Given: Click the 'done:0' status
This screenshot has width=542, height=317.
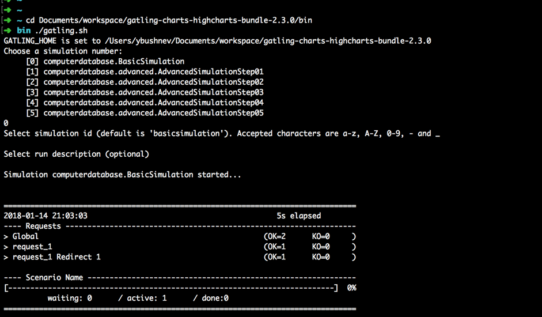Looking at the screenshot, I should pyautogui.click(x=215, y=299).
